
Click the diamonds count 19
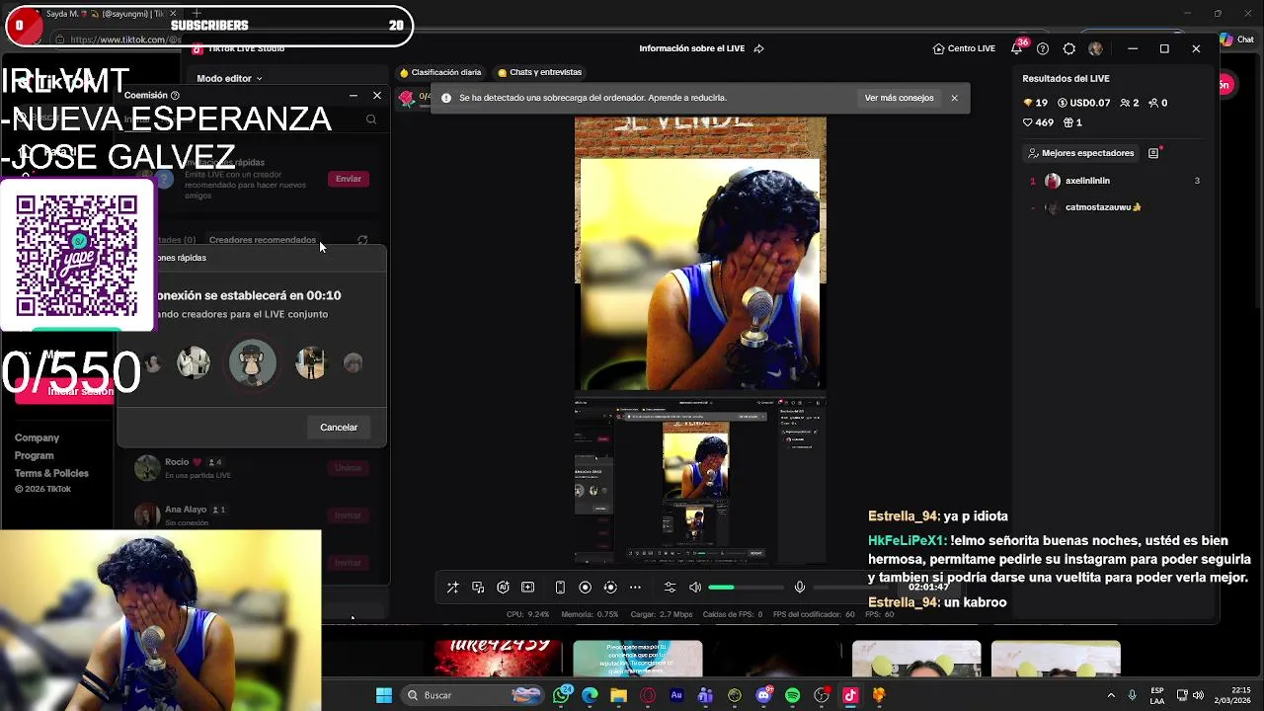[1035, 103]
